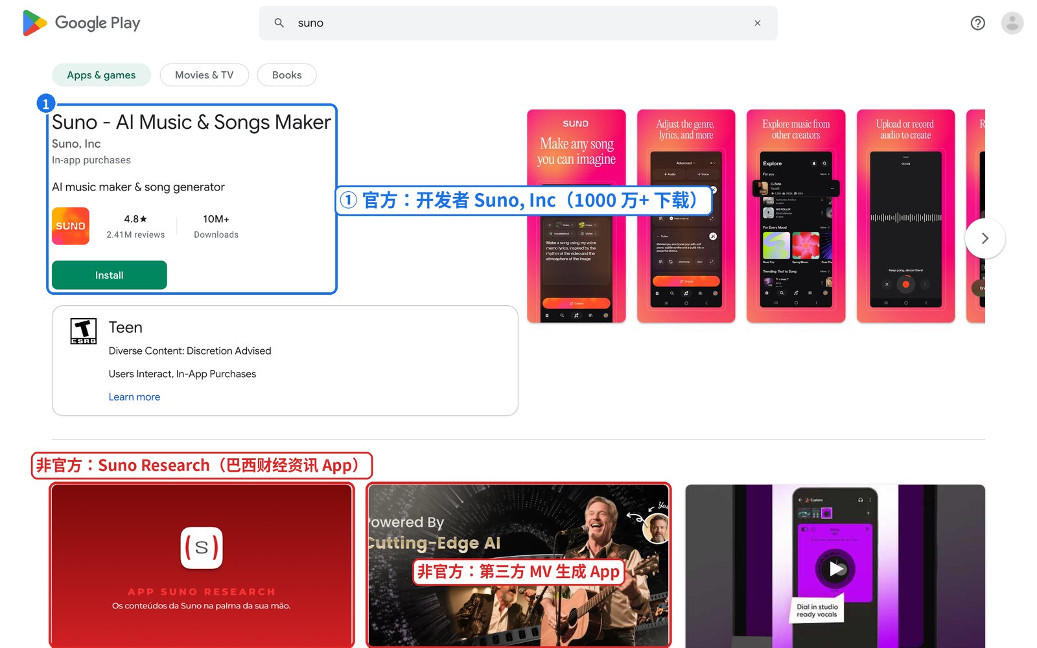Click the Suno app icon

click(71, 226)
